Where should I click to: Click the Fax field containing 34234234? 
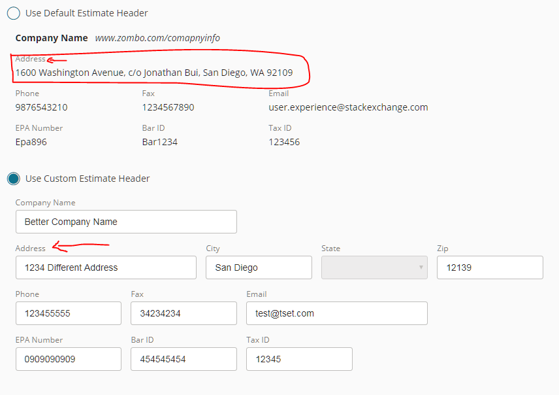click(x=184, y=313)
